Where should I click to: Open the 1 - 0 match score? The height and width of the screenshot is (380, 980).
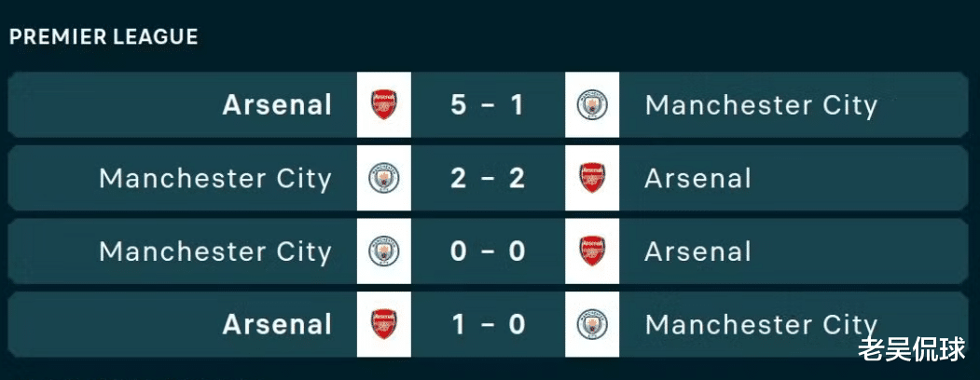(488, 324)
